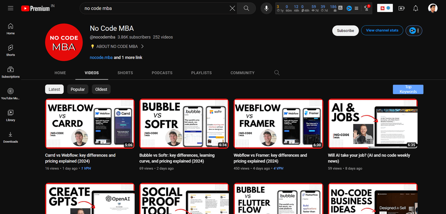Open Webflow vs Framer video thumbnail
This screenshot has width=446, height=214.
tap(278, 124)
